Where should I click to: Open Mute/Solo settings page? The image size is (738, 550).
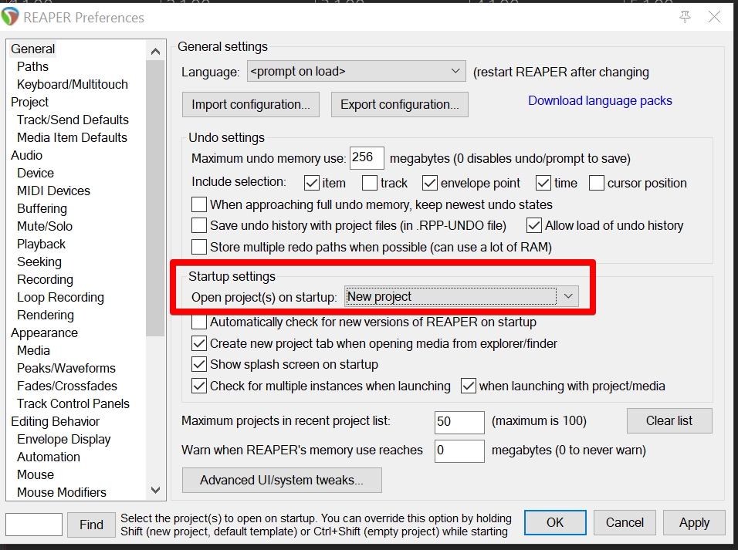tap(45, 226)
